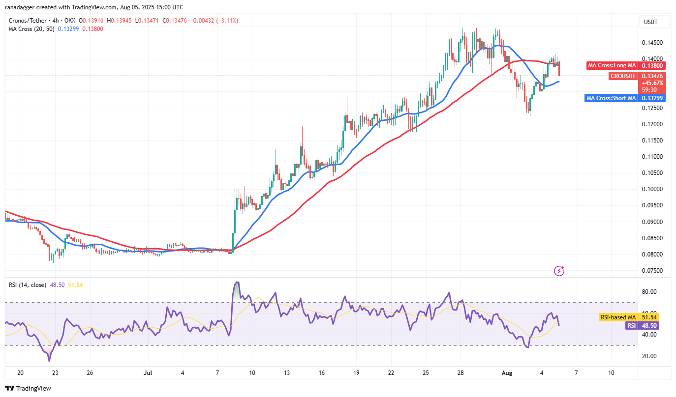Click the 0.10000 level on price axis
This screenshot has height=397, width=676.
tap(650, 189)
